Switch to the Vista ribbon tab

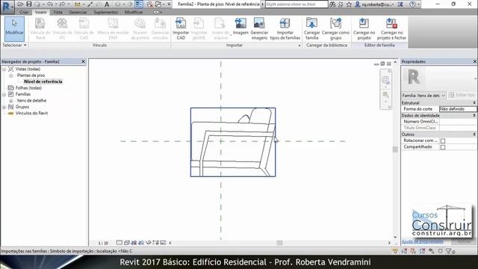[58, 12]
